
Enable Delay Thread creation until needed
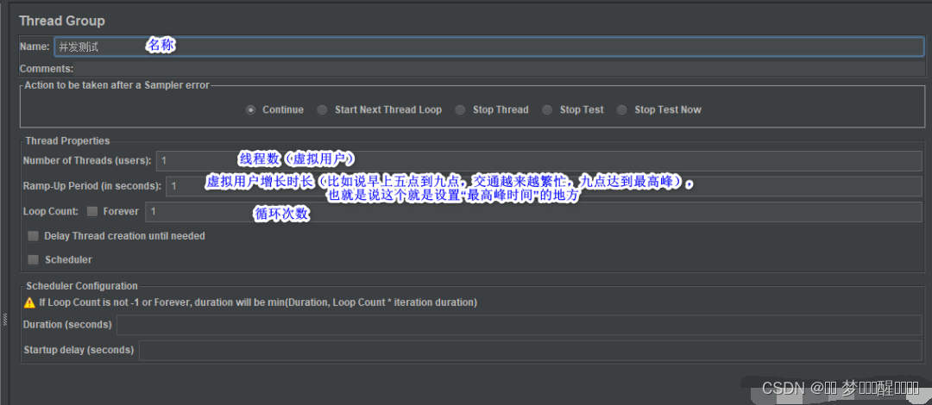(x=34, y=236)
